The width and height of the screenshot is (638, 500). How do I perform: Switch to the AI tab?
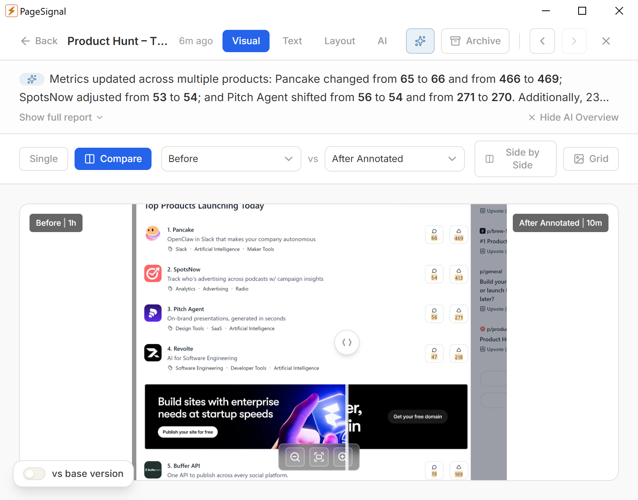coord(382,41)
